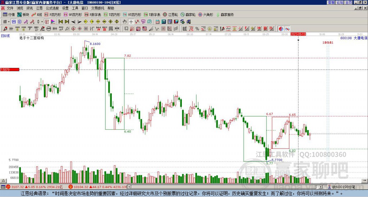Open the 江恩 menu
This screenshot has width=368, height=197.
39,8
